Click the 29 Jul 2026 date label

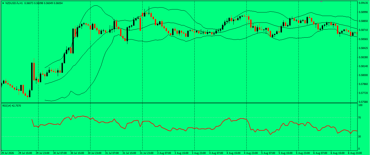coord(7,153)
